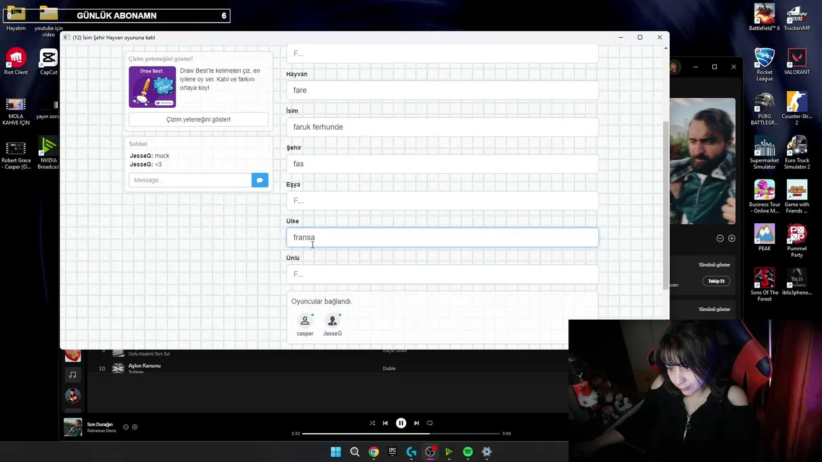Click the game window's vertical scrollbar
Image resolution: width=822 pixels, height=462 pixels.
pos(665,205)
